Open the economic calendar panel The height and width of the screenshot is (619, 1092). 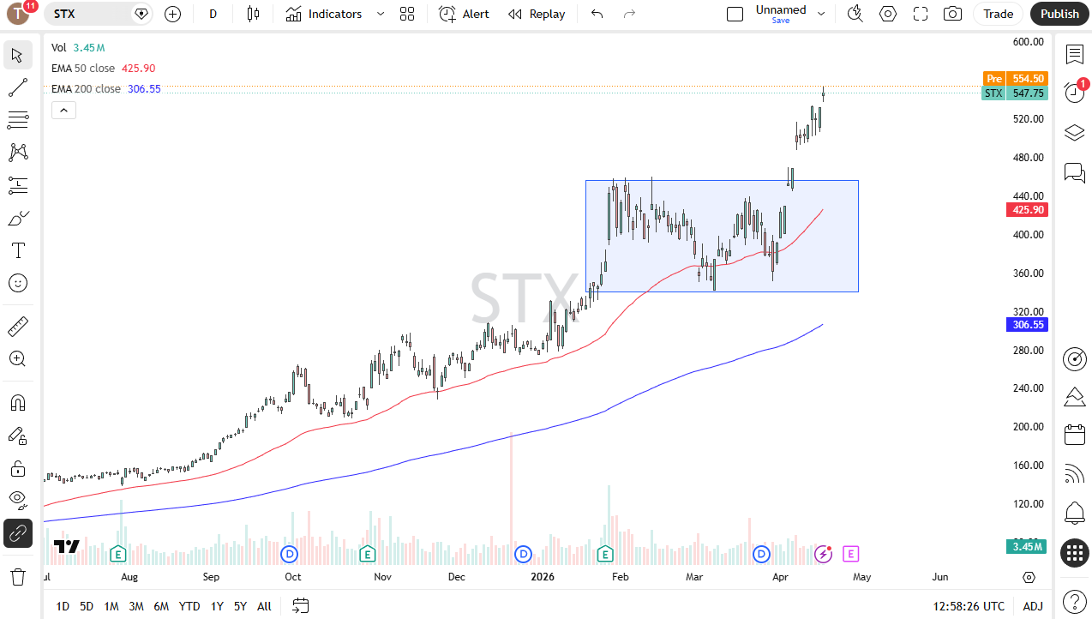[1075, 436]
